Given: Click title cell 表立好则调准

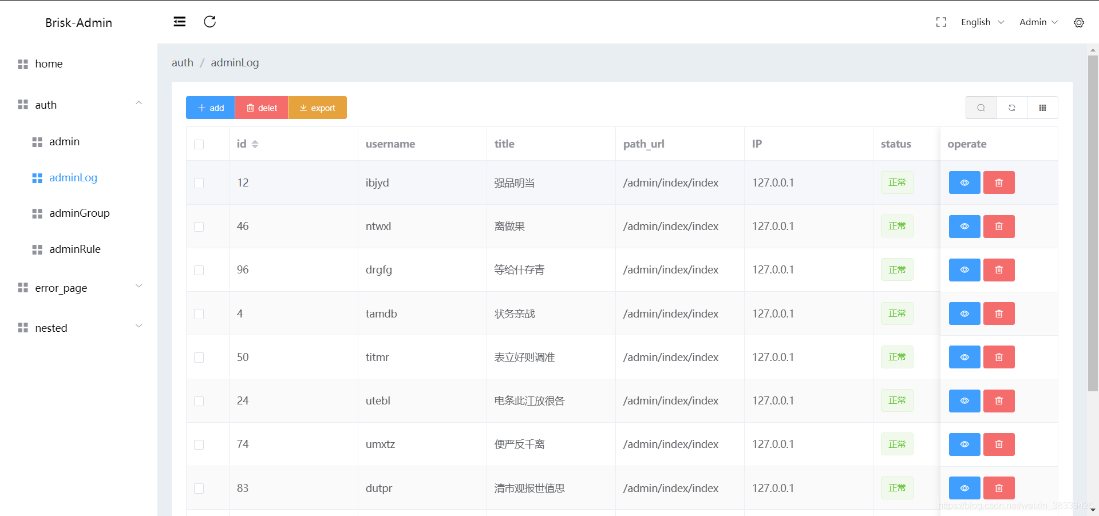Looking at the screenshot, I should coord(525,358).
